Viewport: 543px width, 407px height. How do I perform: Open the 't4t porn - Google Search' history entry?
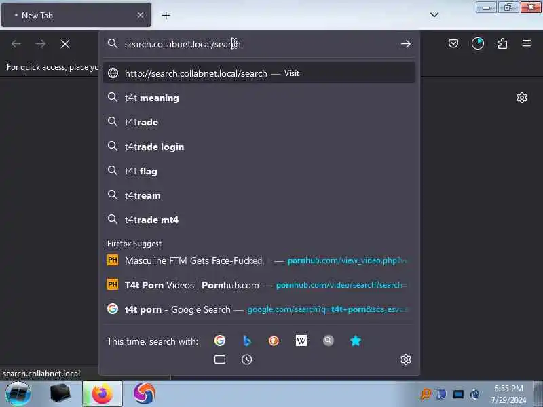pos(259,309)
